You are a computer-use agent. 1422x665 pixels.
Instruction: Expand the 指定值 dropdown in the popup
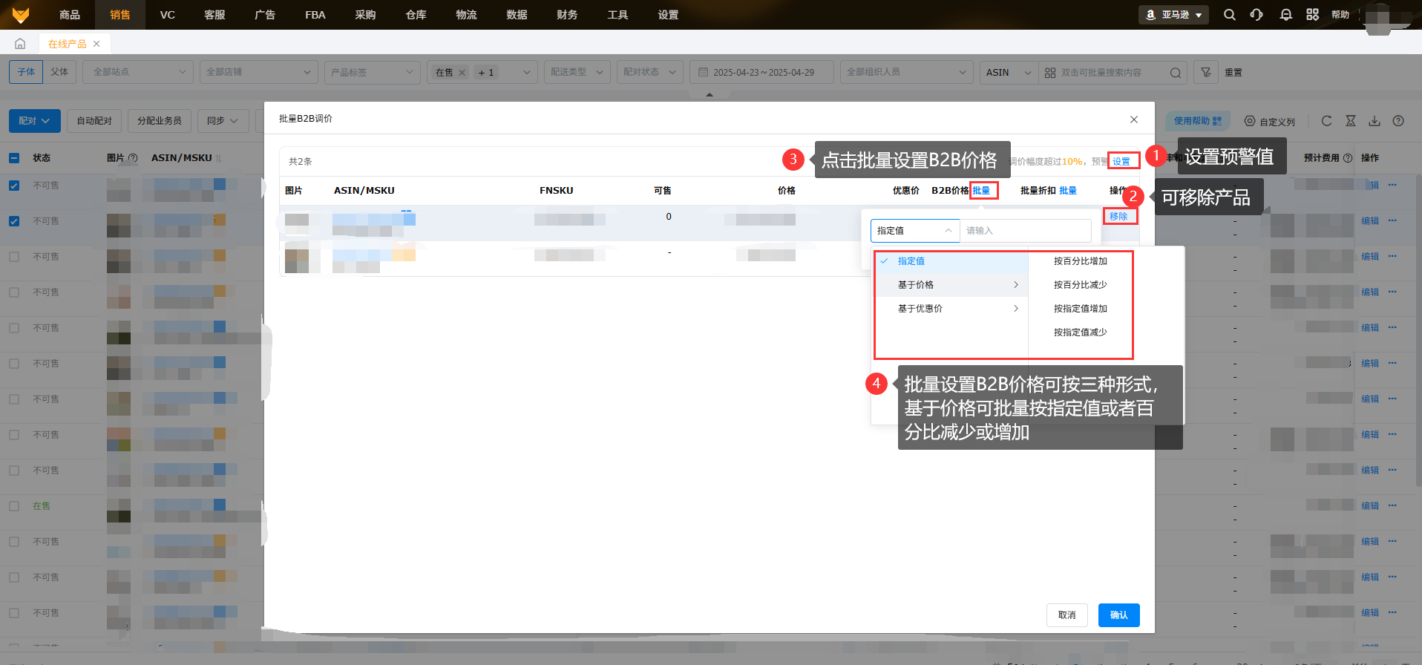pyautogui.click(x=914, y=231)
